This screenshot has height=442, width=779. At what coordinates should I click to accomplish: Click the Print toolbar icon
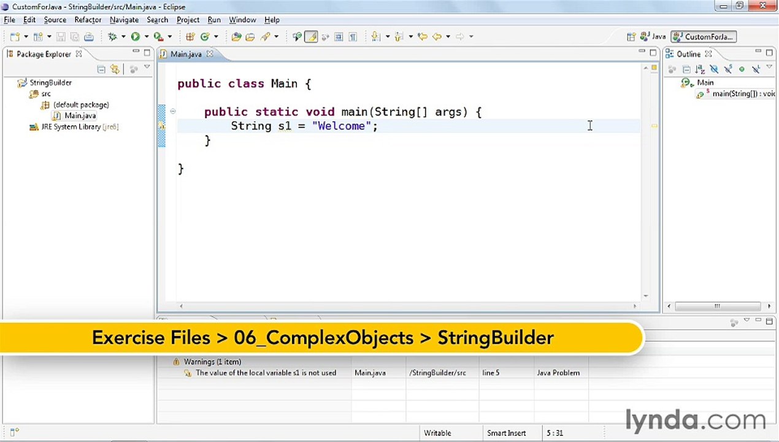point(88,37)
